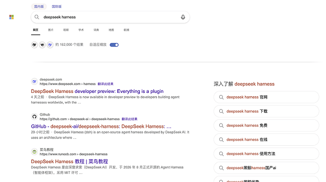Image resolution: width=326 pixels, height=182 pixels.
Task: Click the '4 天之前' snippet text
Action: (x=37, y=97)
